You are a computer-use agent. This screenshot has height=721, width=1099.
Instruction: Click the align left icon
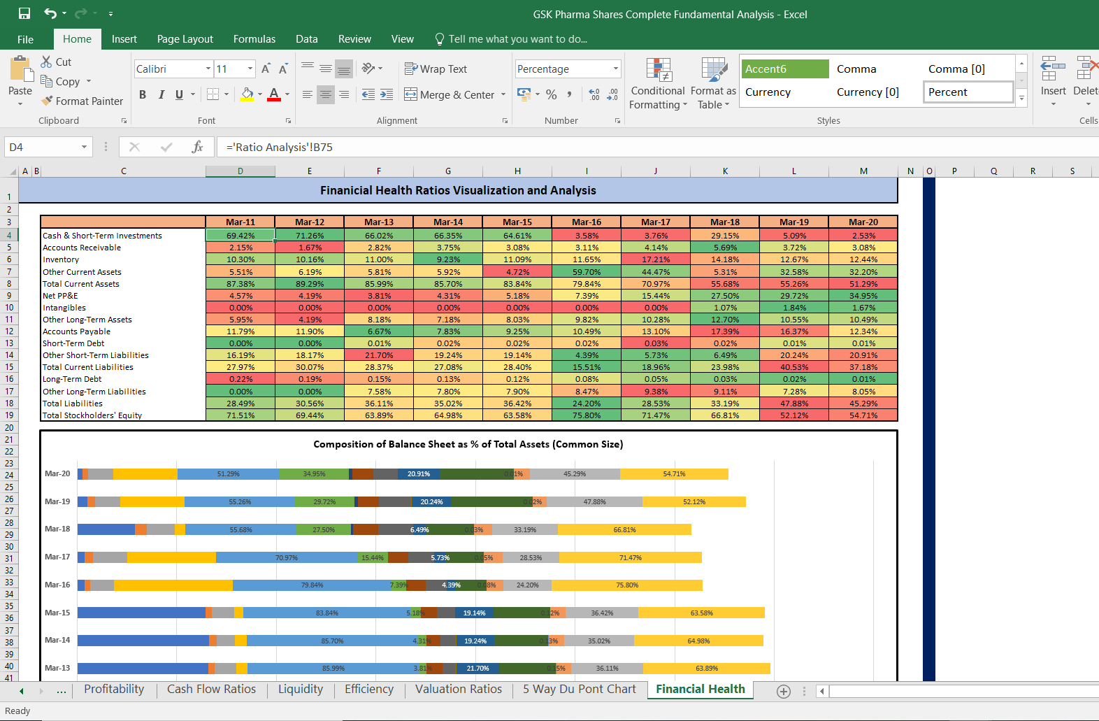pos(308,94)
